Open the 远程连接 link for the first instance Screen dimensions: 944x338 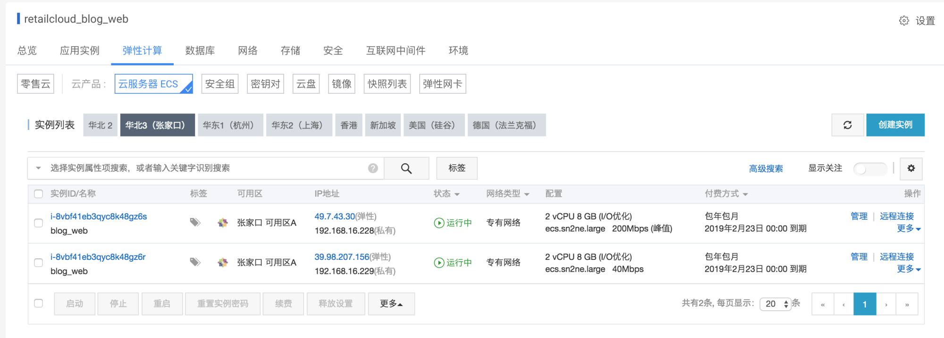point(896,217)
